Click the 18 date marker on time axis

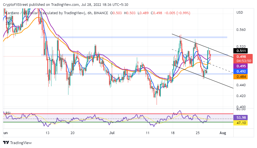pos(173,133)
